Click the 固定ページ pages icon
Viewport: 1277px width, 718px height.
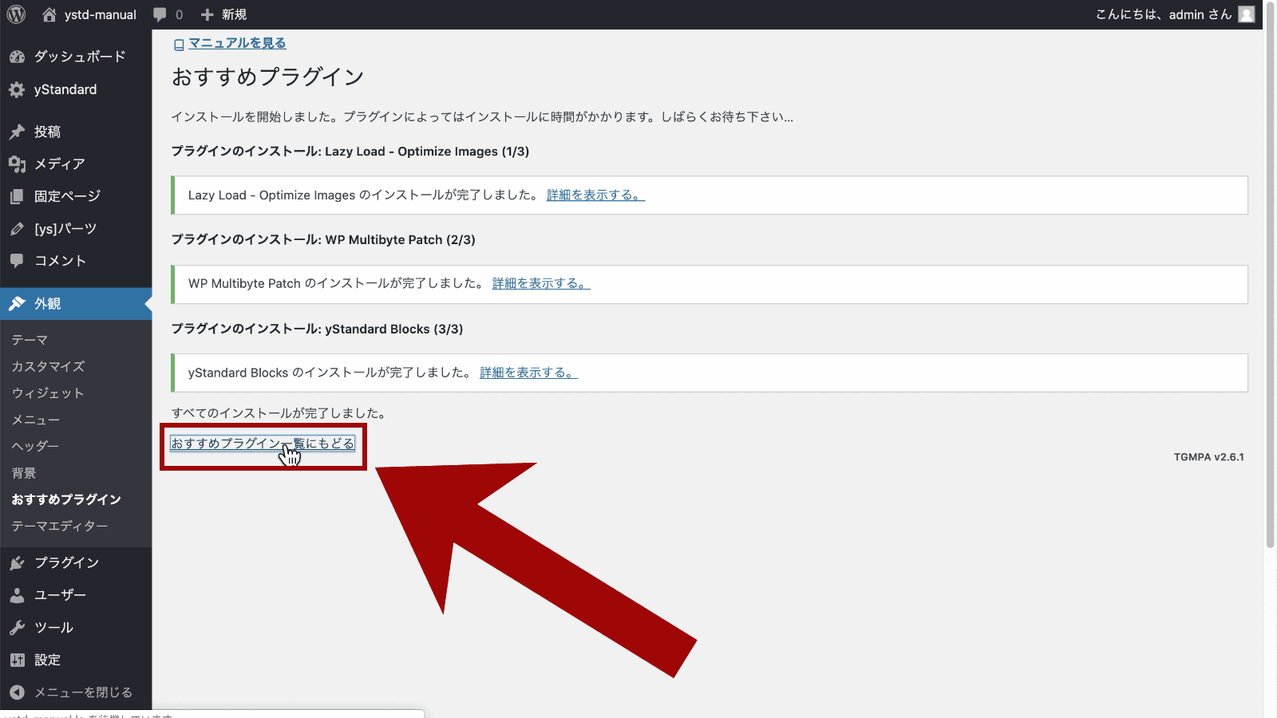[x=17, y=196]
